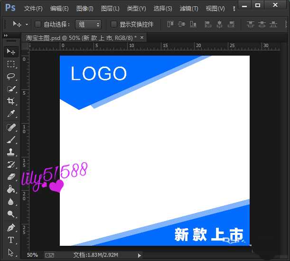This screenshot has width=290, height=261.
Task: Open the Move tool preset picker arrow
Action: (x=27, y=24)
